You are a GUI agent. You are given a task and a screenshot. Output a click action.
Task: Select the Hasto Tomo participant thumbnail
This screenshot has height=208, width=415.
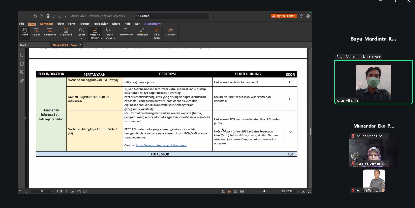pos(374,181)
